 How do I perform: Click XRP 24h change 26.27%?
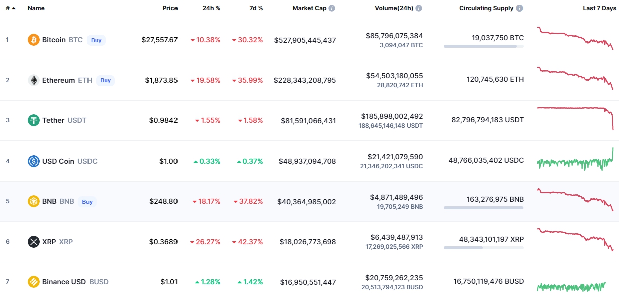[x=205, y=242]
